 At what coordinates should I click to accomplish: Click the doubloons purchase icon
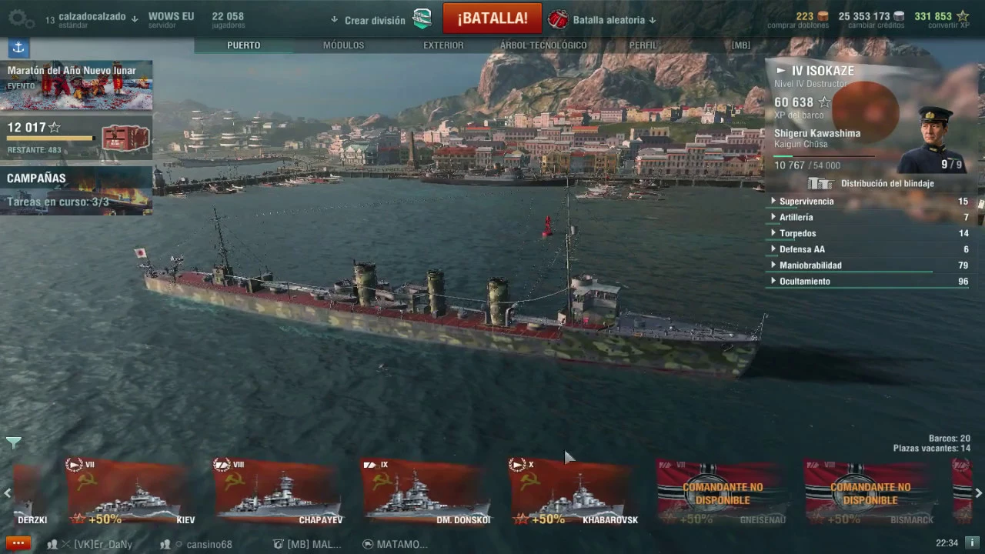click(x=823, y=16)
